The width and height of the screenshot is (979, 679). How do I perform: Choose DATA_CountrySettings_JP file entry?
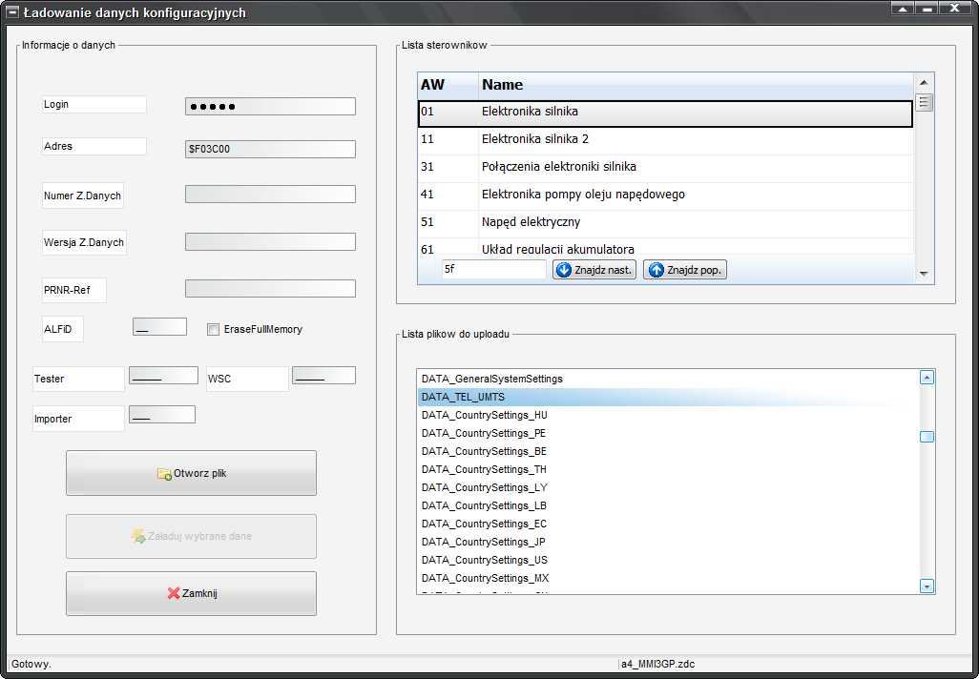(x=484, y=542)
